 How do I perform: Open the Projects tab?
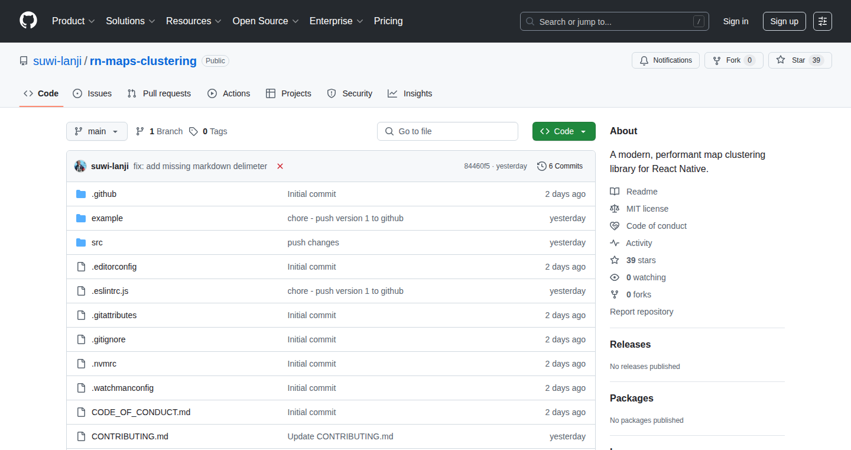click(x=288, y=93)
